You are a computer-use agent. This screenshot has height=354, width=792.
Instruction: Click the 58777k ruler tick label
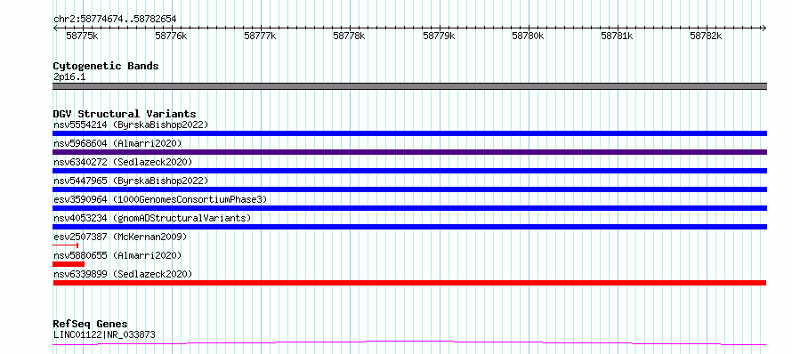(260, 36)
